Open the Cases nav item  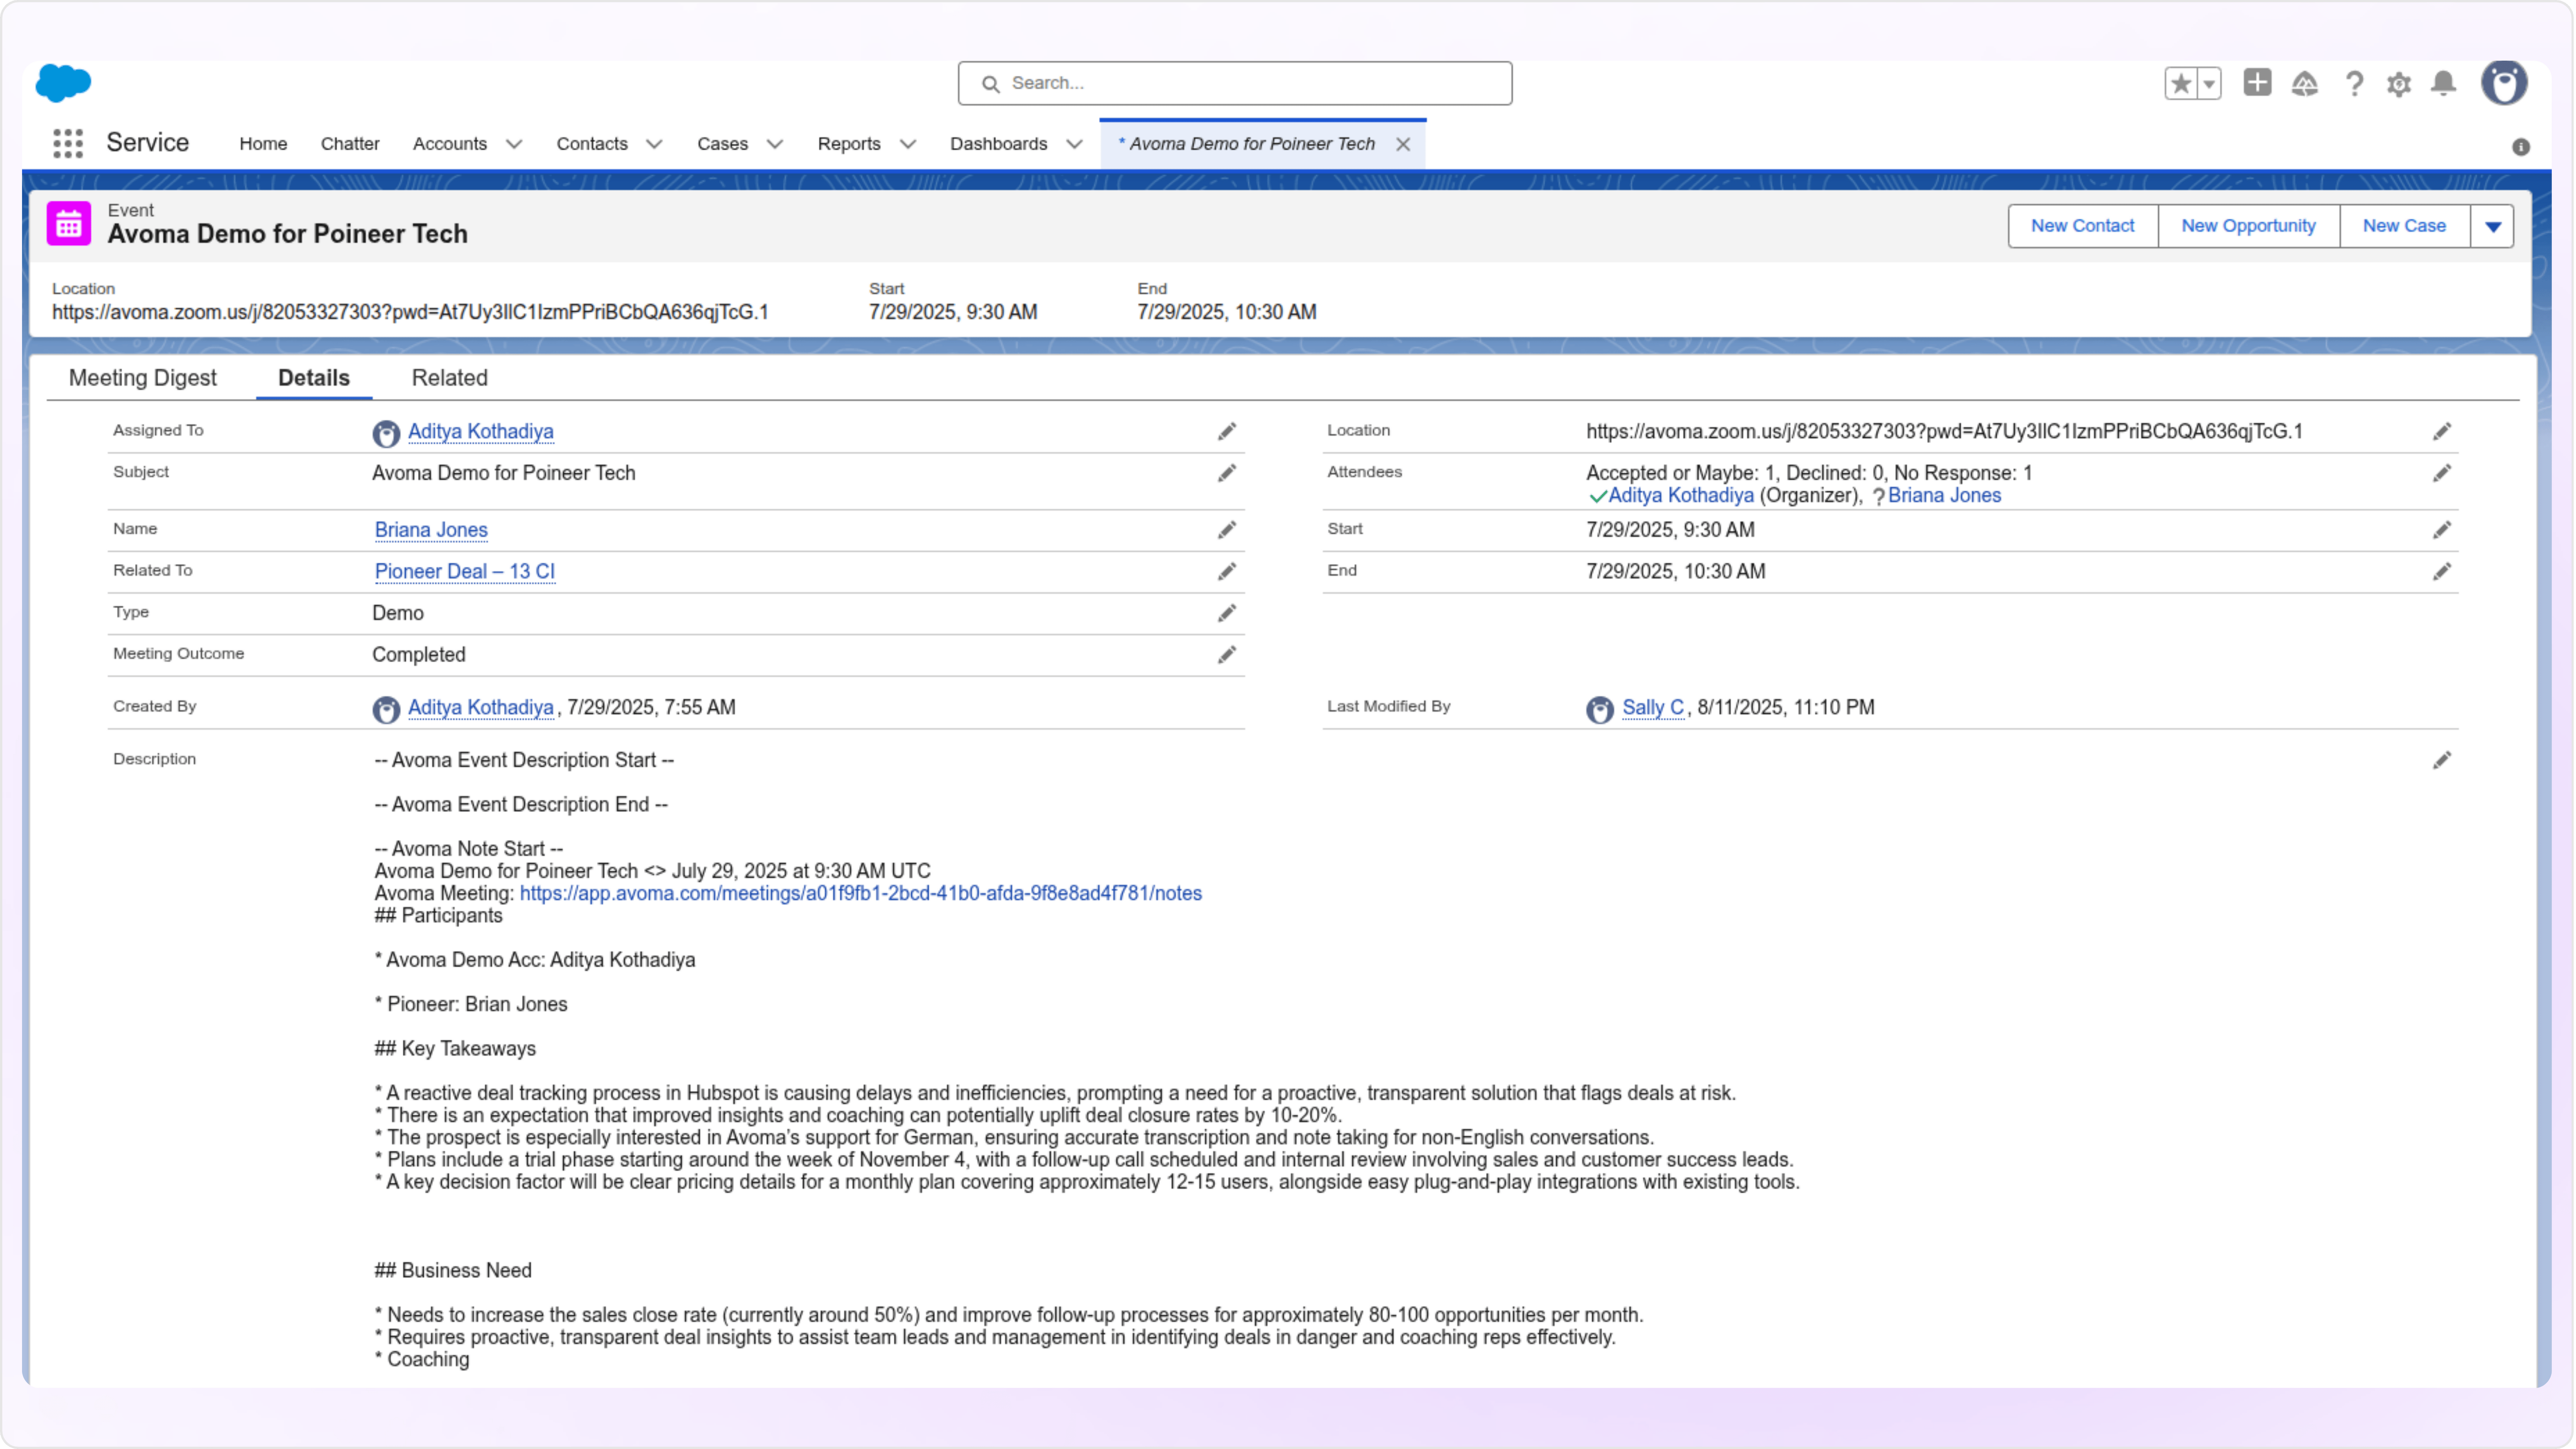[x=723, y=144]
